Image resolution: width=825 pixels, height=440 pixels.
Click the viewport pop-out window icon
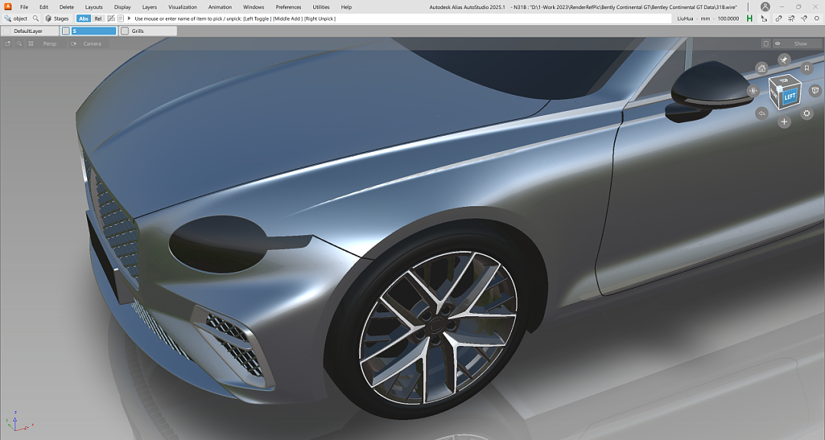point(8,44)
